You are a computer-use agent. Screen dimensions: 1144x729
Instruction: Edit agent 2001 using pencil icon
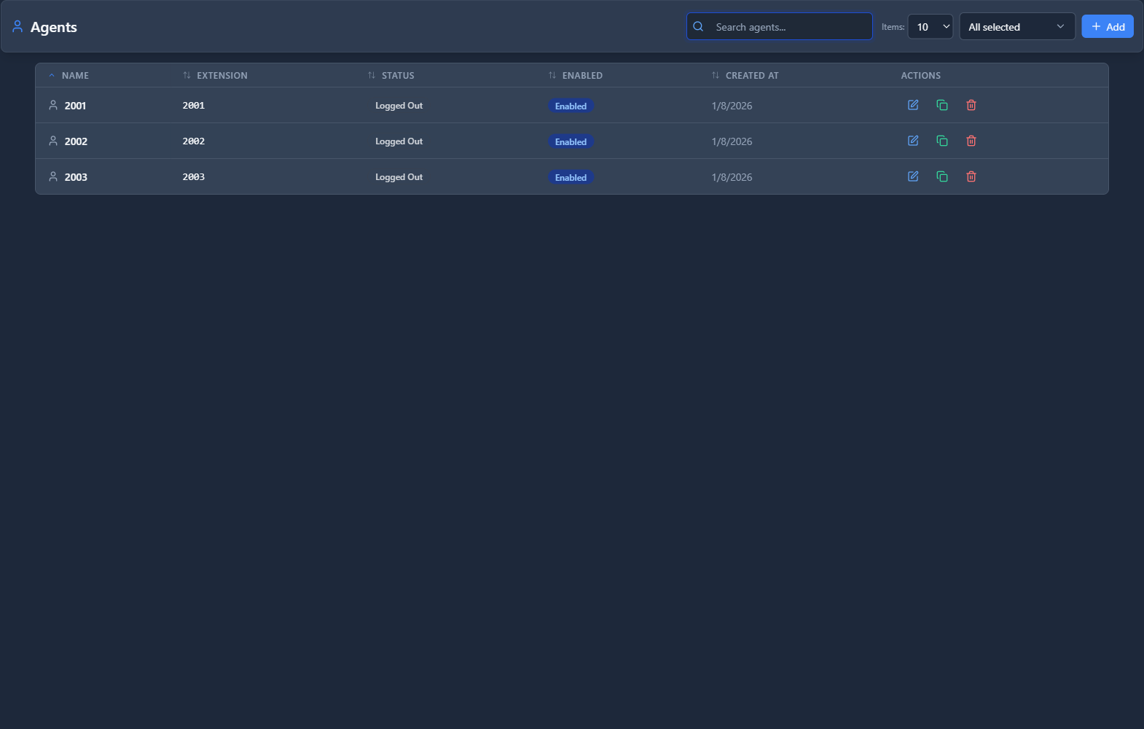coord(912,105)
